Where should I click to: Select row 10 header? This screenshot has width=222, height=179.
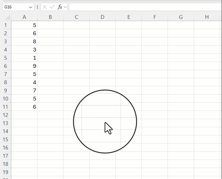(6, 99)
